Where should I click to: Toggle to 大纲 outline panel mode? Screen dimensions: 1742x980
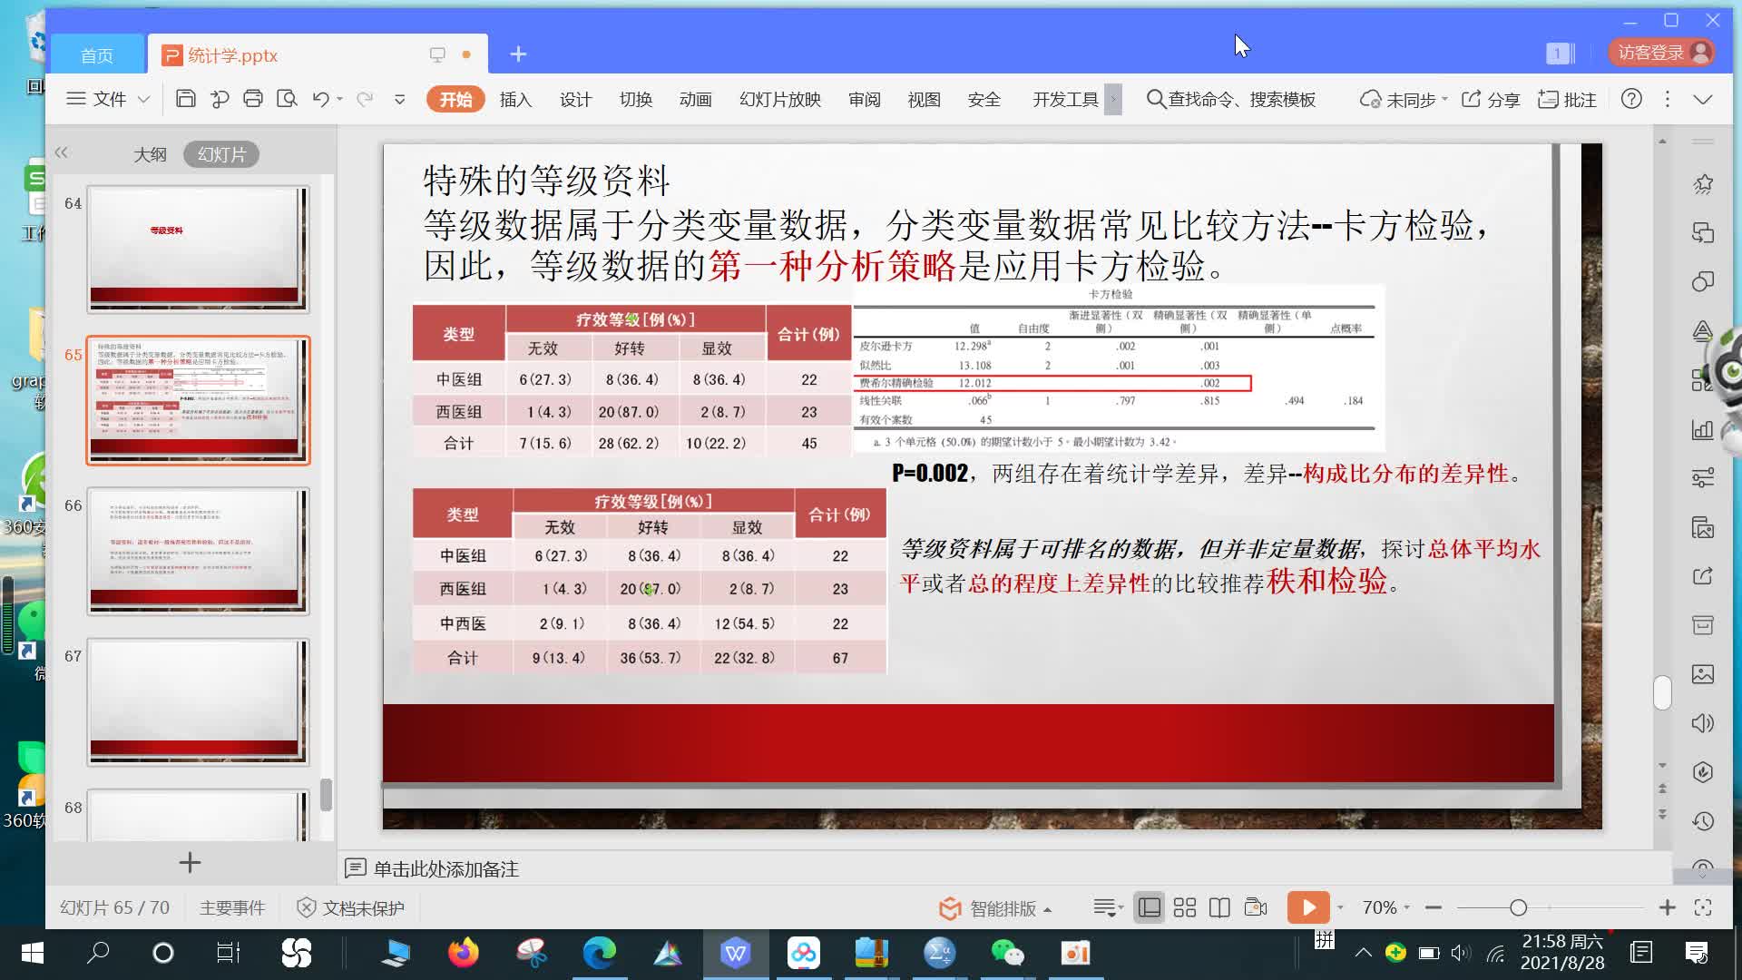(x=152, y=153)
